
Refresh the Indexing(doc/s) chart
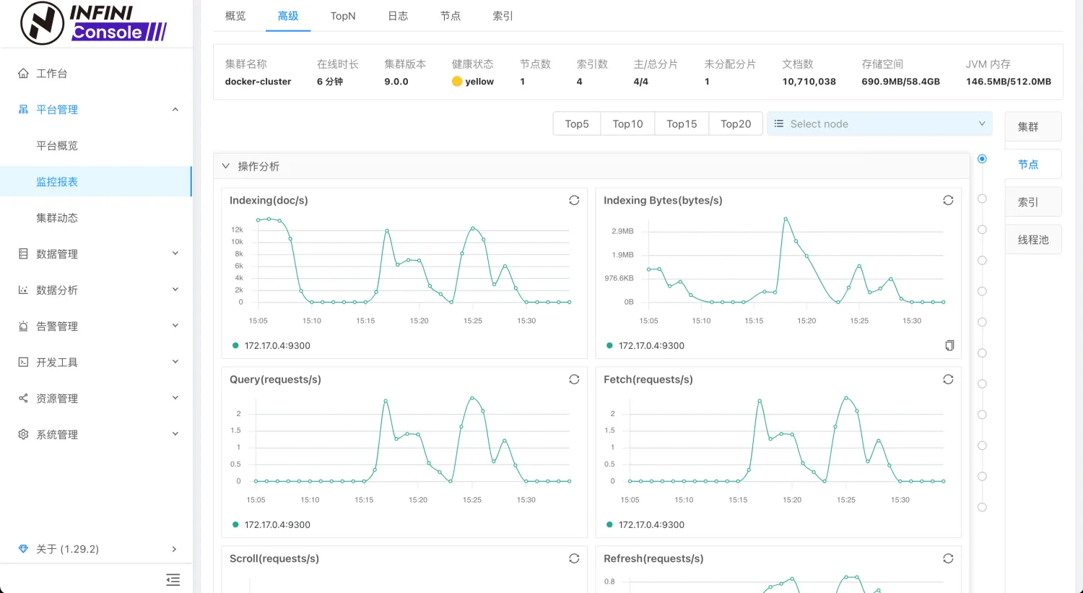(x=574, y=200)
